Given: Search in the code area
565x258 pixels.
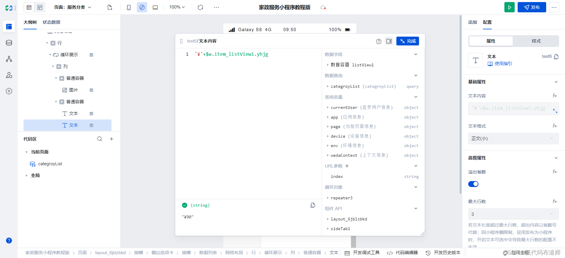Looking at the screenshot, I should click(x=100, y=139).
